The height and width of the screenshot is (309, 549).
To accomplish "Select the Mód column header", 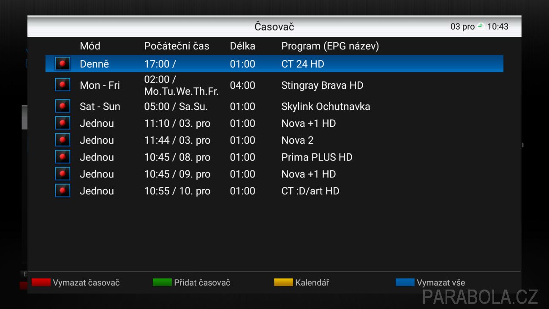I will click(x=90, y=46).
